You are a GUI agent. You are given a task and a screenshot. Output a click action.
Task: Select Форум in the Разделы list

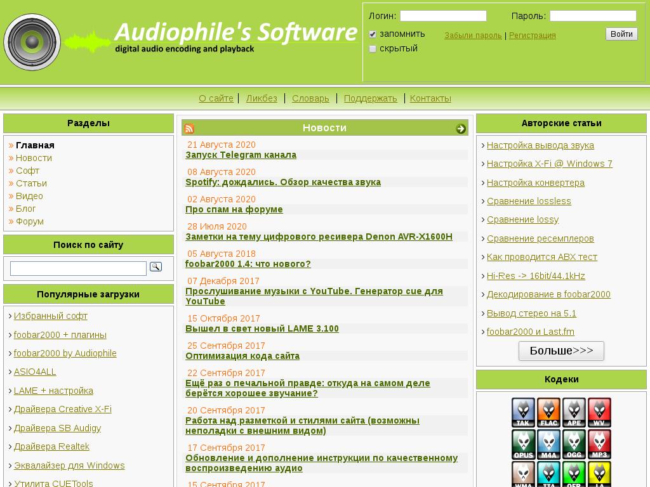(x=29, y=221)
